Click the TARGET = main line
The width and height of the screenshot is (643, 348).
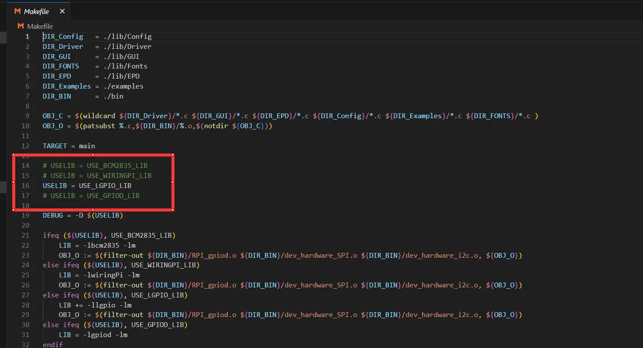(x=68, y=146)
